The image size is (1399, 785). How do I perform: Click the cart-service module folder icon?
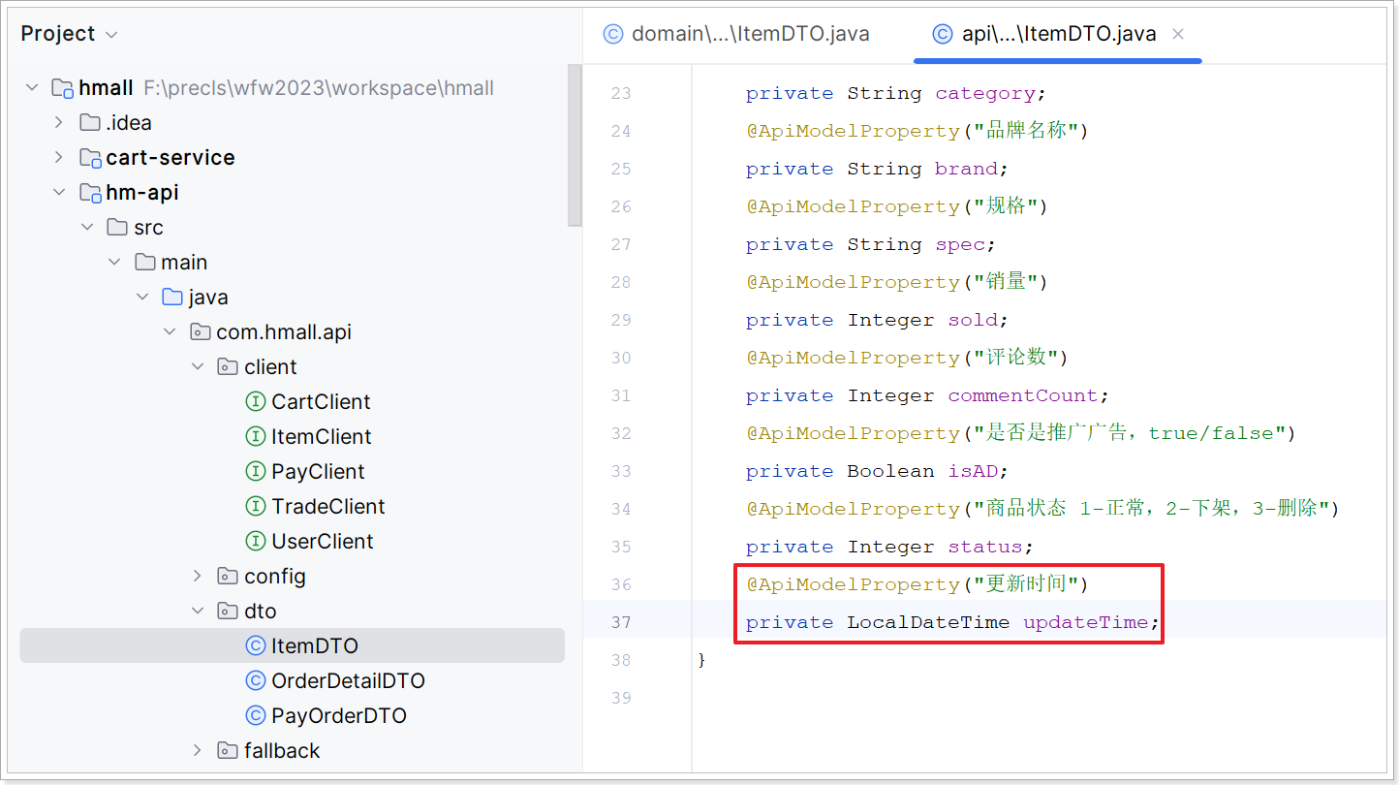click(x=90, y=158)
